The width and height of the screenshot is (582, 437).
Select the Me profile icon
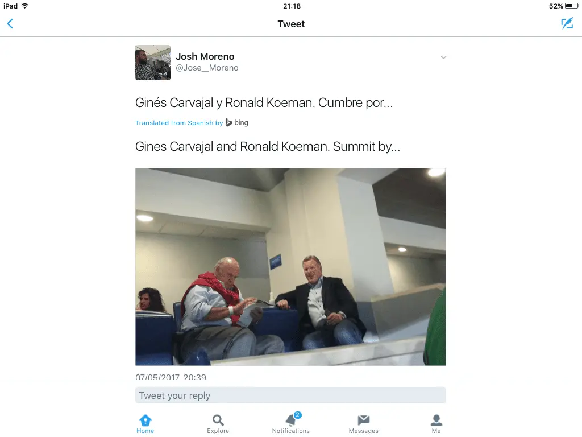[436, 420]
